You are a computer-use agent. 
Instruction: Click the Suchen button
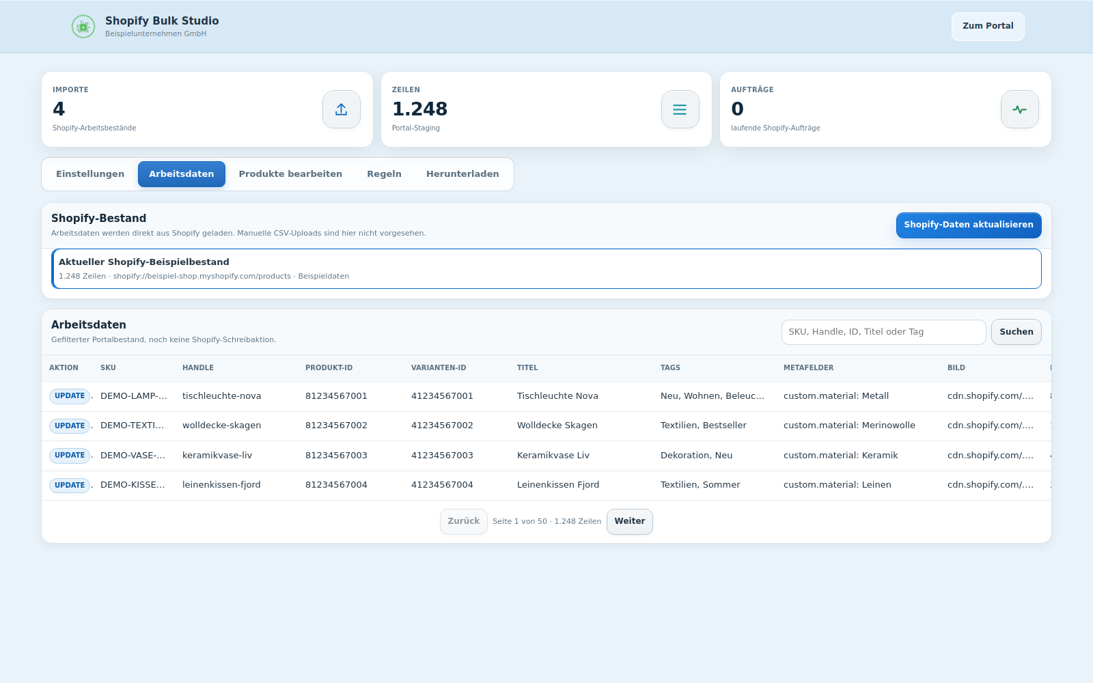(1016, 332)
